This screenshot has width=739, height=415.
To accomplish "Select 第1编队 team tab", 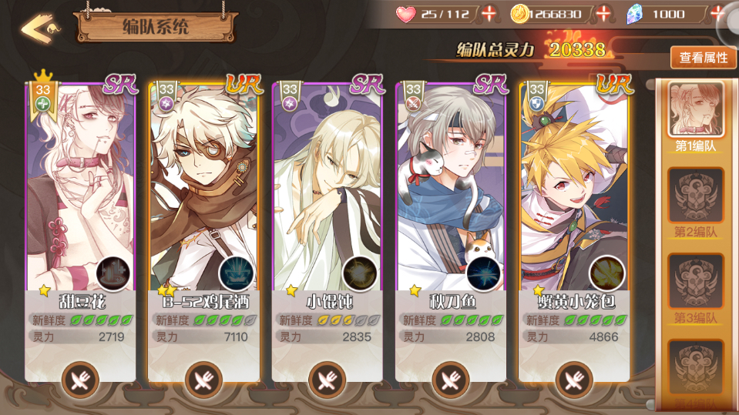I will click(695, 117).
